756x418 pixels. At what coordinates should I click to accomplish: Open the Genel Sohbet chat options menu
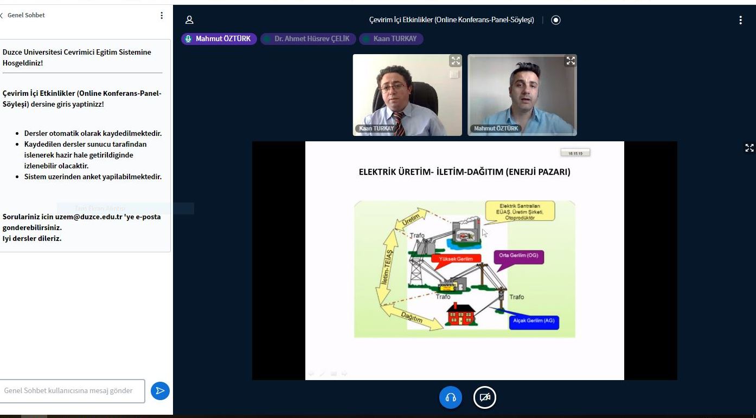pos(161,16)
